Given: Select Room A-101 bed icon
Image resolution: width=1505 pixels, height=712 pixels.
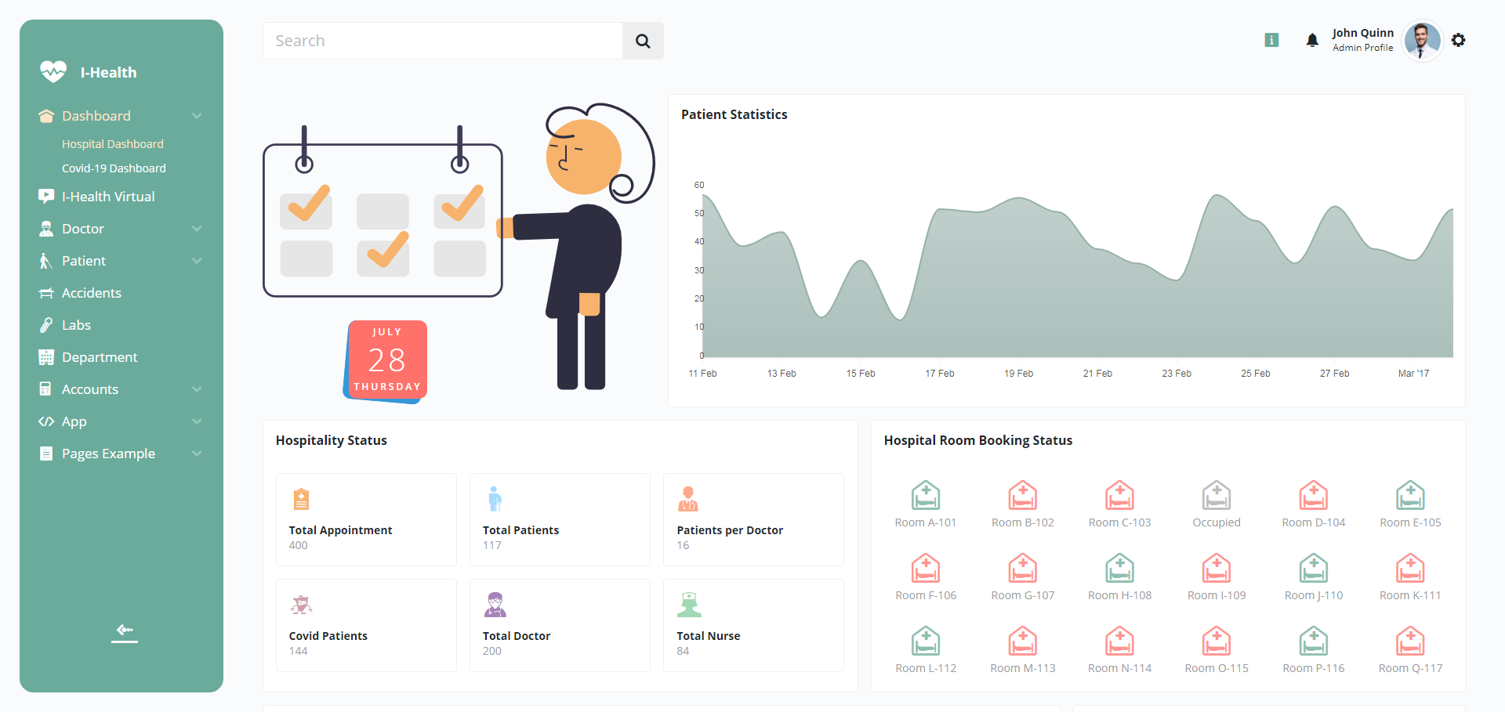Looking at the screenshot, I should (925, 495).
